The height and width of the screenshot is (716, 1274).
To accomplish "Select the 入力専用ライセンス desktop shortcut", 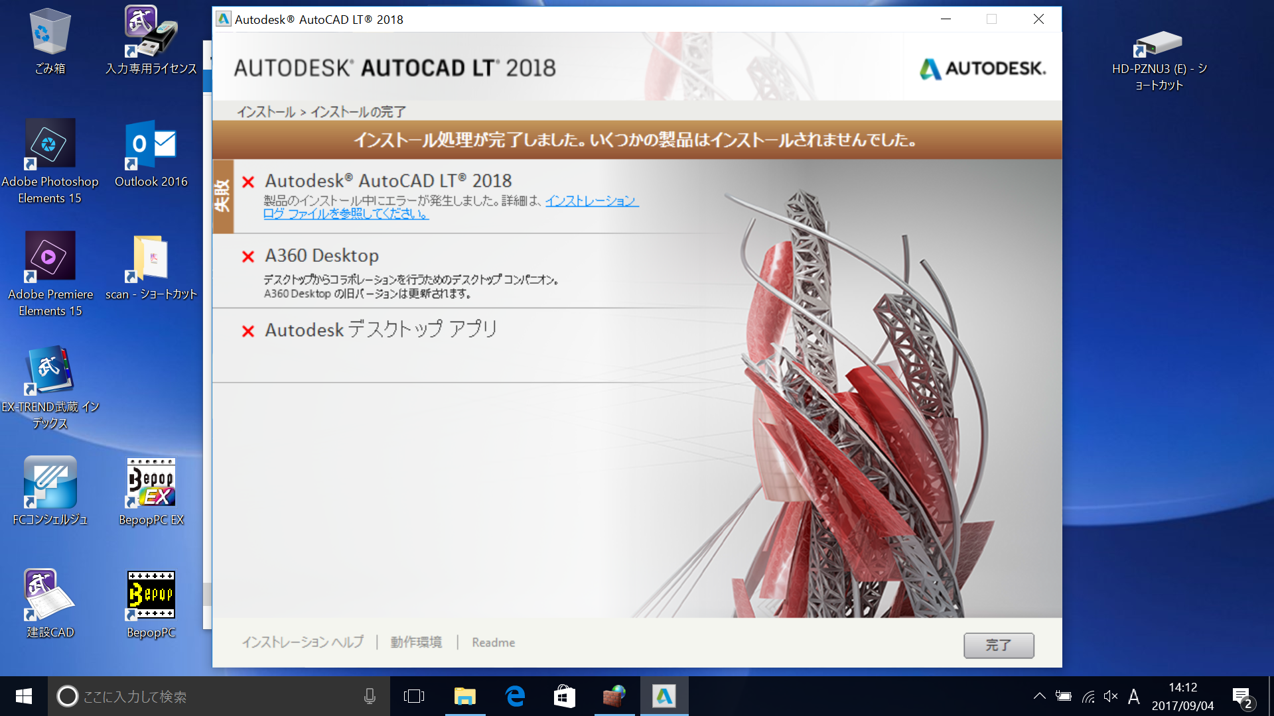I will [151, 41].
